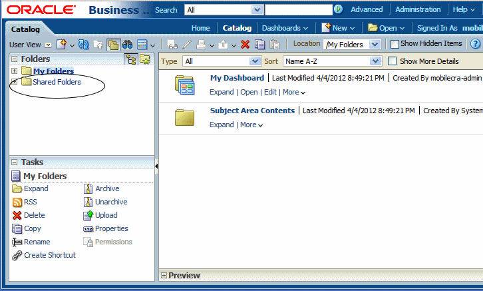Click the Export toolbar icon
The height and width of the screenshot is (291, 483).
pyautogui.click(x=223, y=45)
